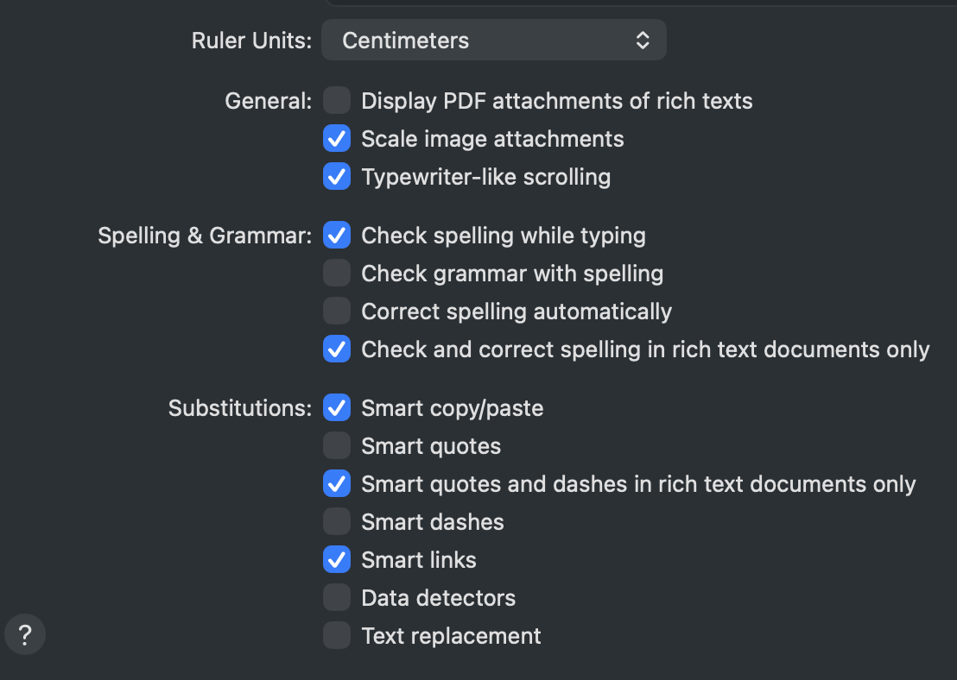The width and height of the screenshot is (957, 680).
Task: Enable Data detectors
Action: (337, 598)
